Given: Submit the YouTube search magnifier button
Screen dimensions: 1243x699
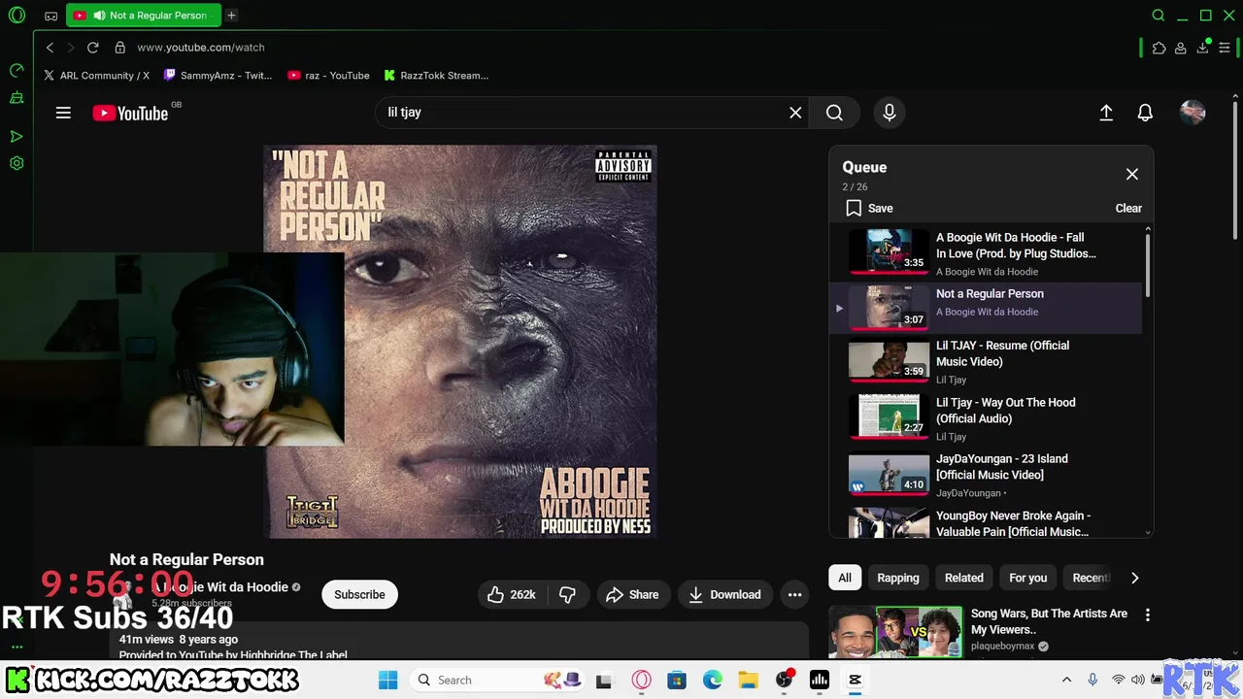Looking at the screenshot, I should (834, 113).
